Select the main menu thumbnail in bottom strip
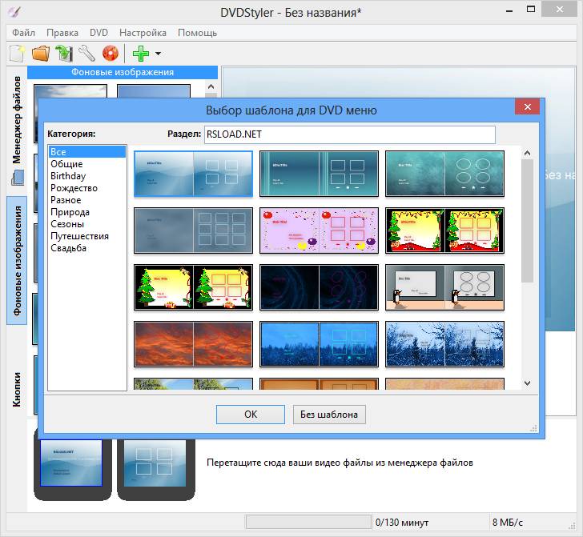Image resolution: width=583 pixels, height=537 pixels. (71, 463)
